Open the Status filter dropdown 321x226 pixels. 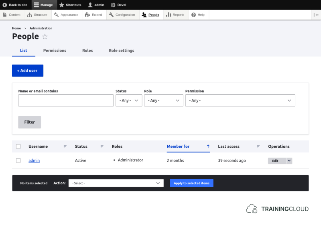(x=129, y=100)
